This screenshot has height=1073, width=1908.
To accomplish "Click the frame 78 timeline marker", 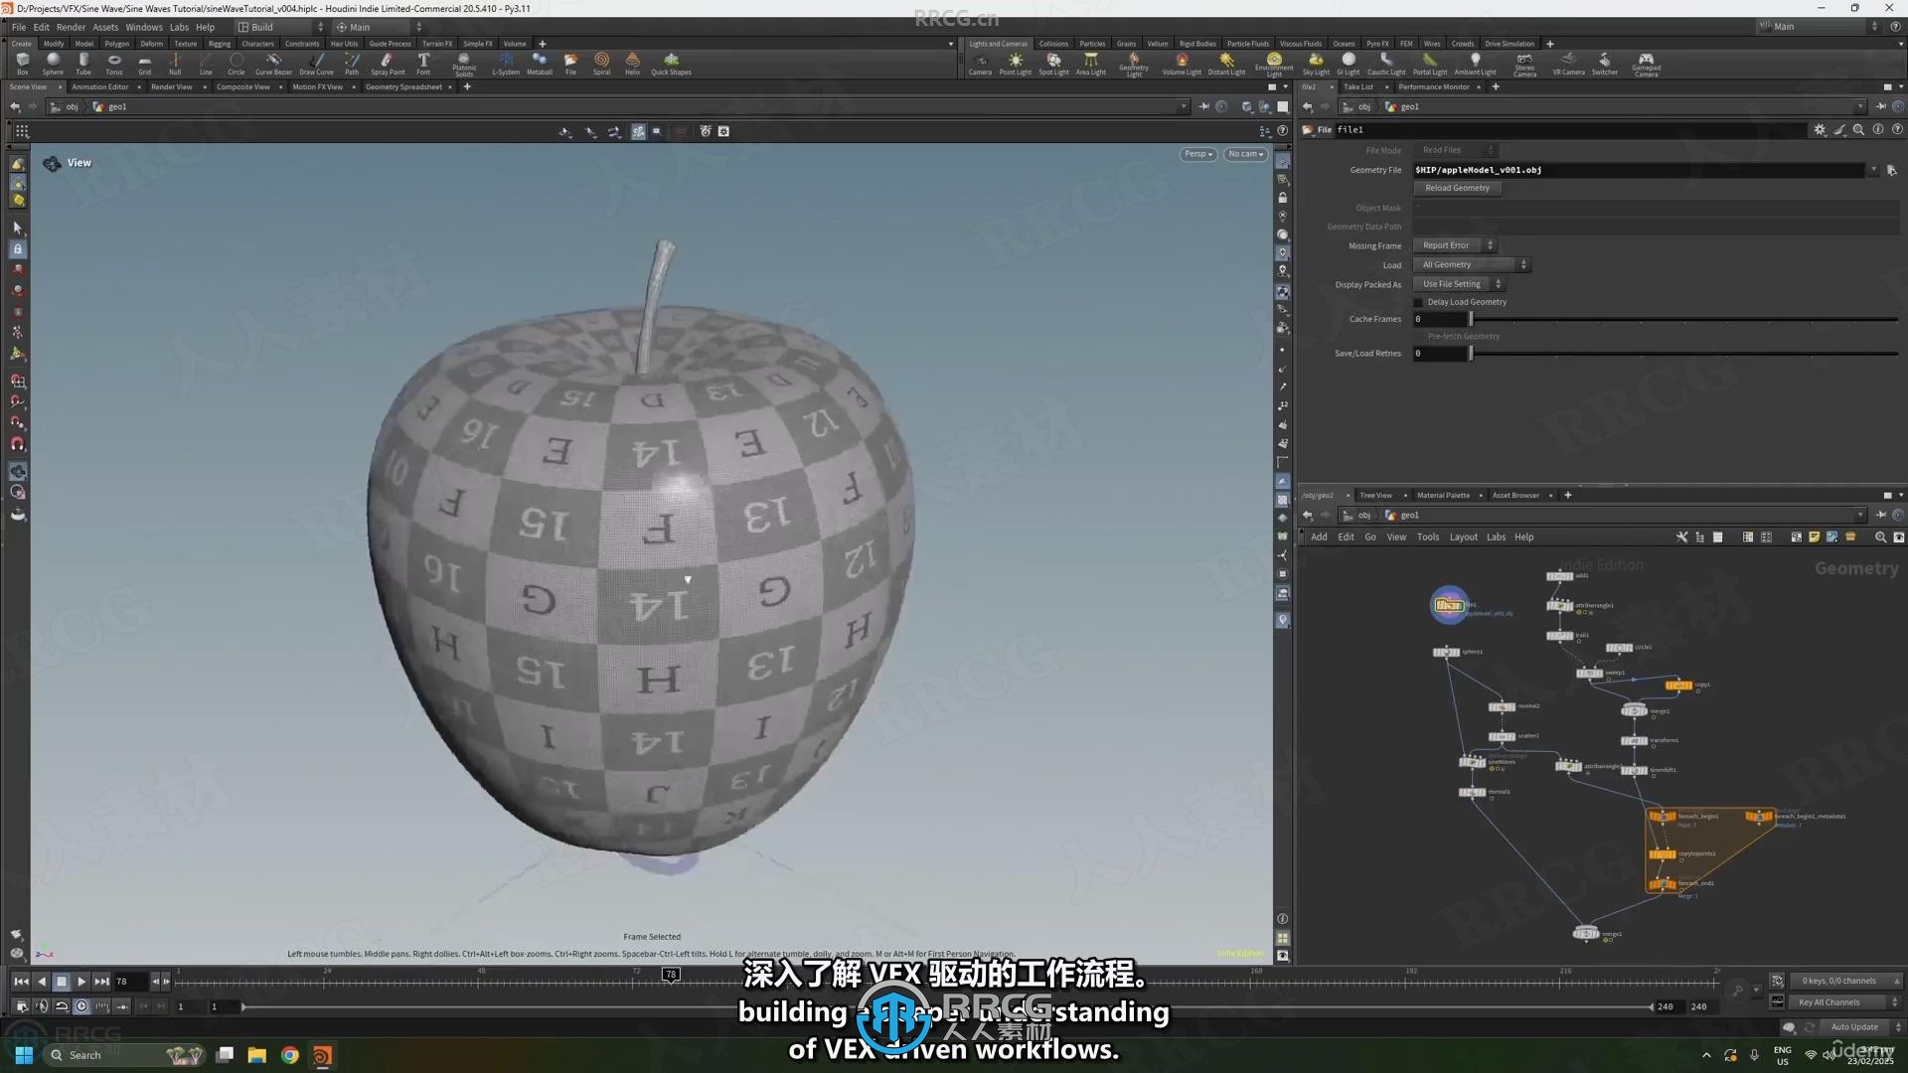I will (671, 975).
